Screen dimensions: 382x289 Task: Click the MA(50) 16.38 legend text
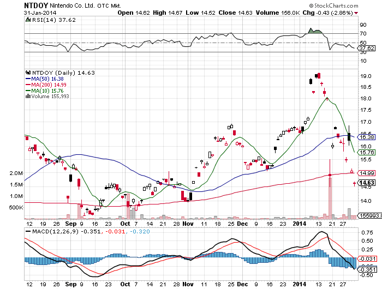[47, 79]
